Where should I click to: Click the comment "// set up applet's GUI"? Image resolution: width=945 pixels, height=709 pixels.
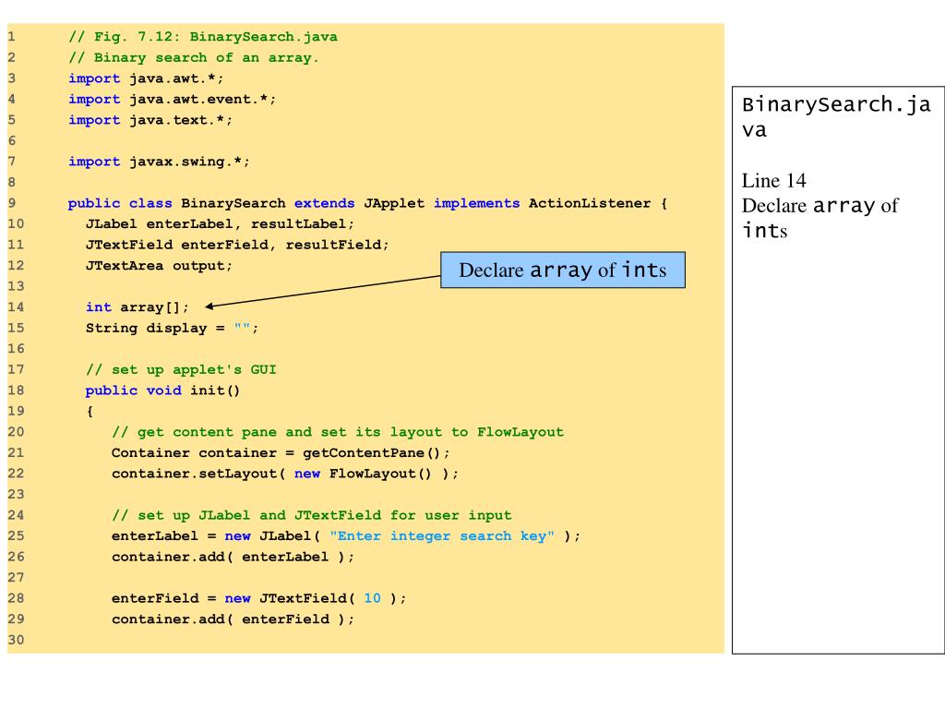181,369
